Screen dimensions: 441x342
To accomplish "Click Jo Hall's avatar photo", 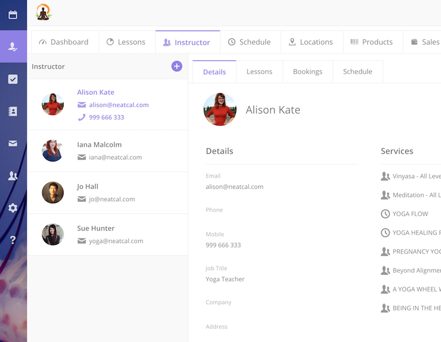I will coord(52,192).
